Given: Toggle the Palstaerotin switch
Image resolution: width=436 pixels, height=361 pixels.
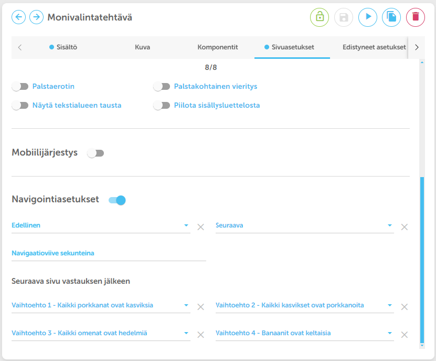Looking at the screenshot, I should [20, 87].
